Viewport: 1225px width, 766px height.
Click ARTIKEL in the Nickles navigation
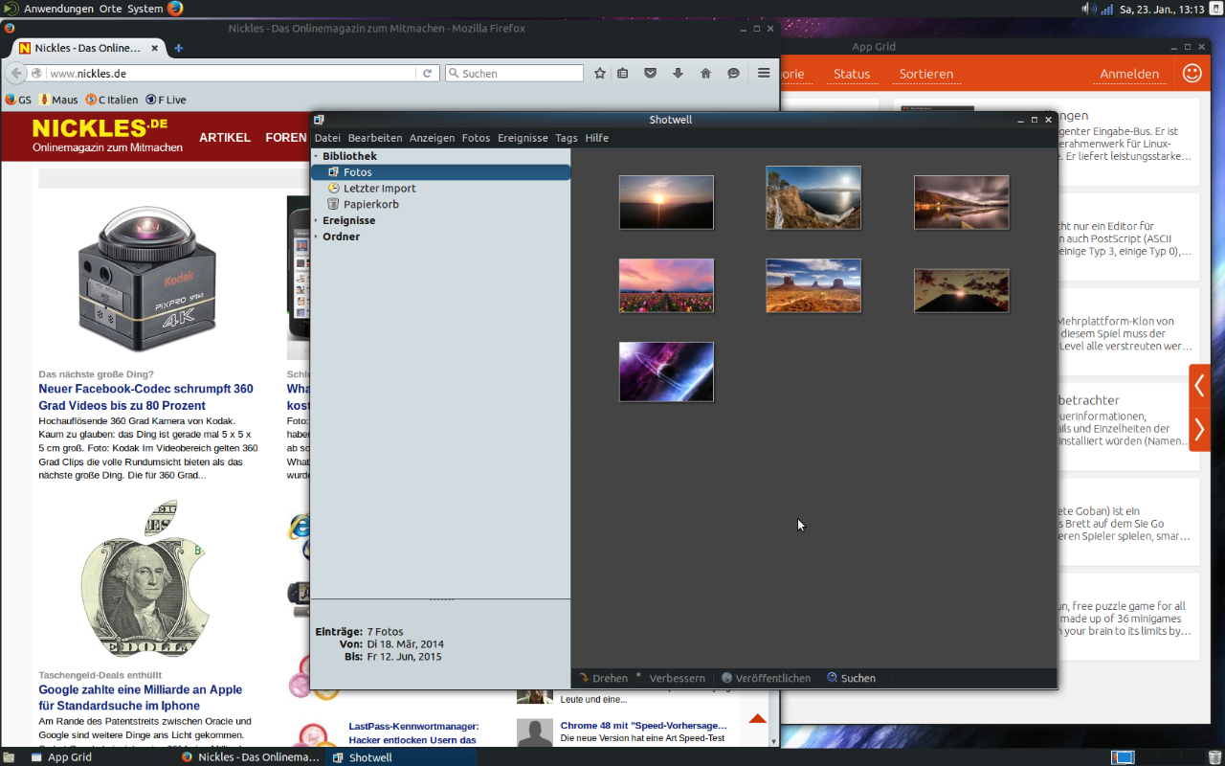[x=225, y=138]
